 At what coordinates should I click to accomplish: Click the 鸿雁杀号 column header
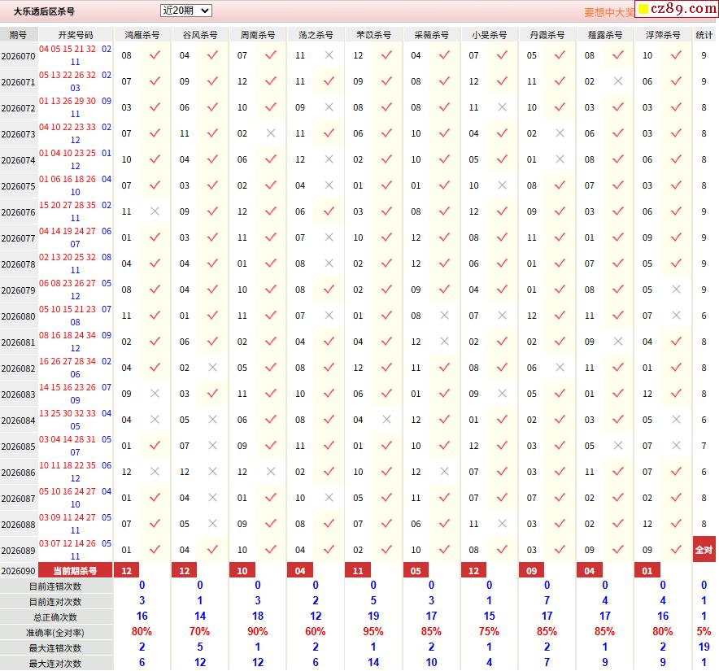[x=142, y=35]
